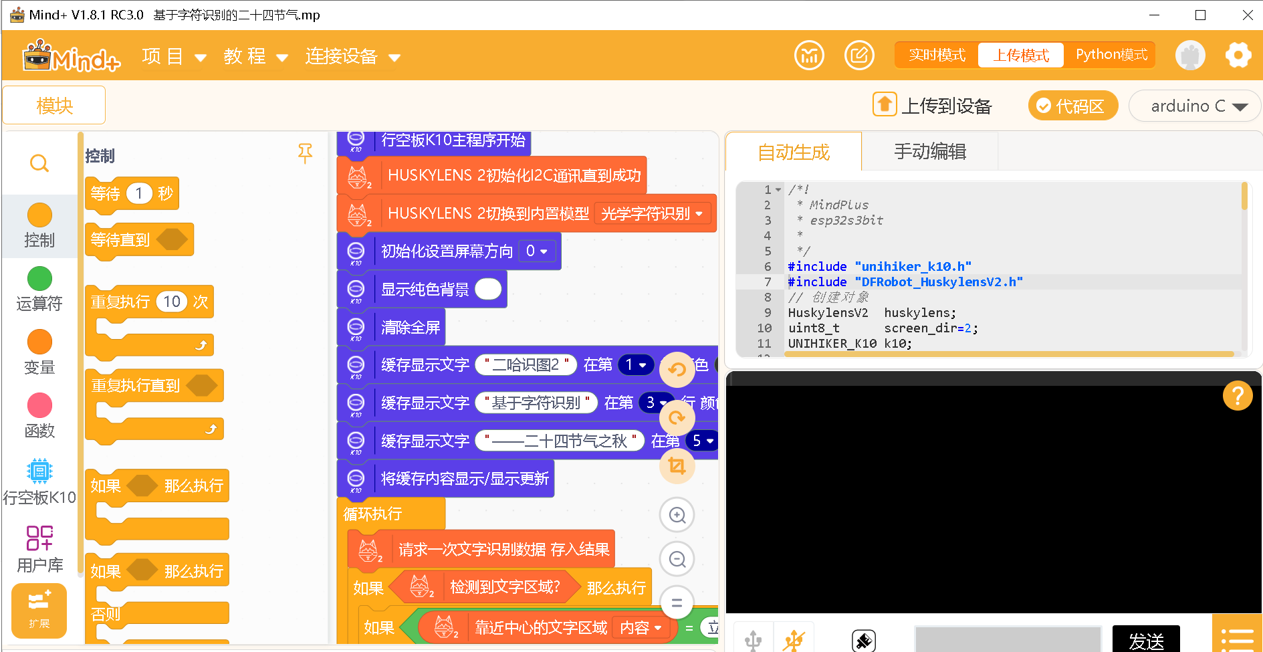Open the 扩展 extensions button
This screenshot has width=1263, height=652.
(x=39, y=611)
